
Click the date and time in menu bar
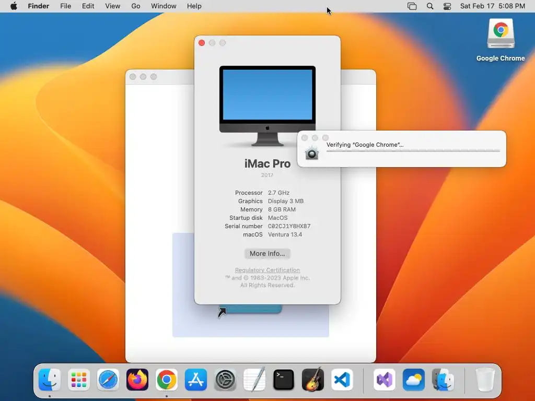(492, 6)
